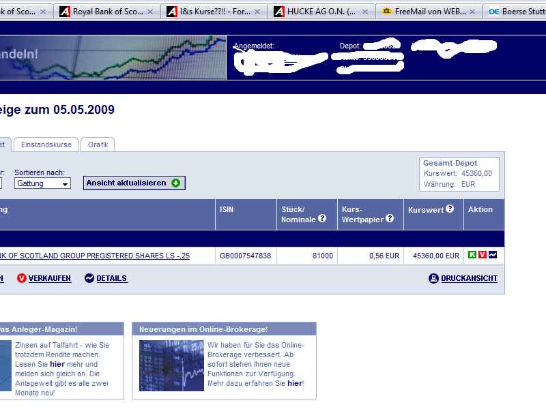Click the price value 0,56 EUR

[x=384, y=256]
